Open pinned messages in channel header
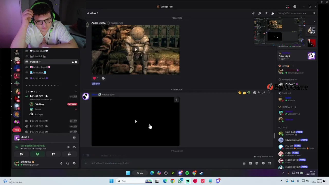Viewport: 329px width, 185px height. (x=266, y=13)
